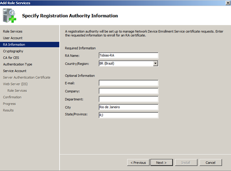Screen dimensions: 231x171
Task: Click the State/Province input box
Action: coord(129,115)
